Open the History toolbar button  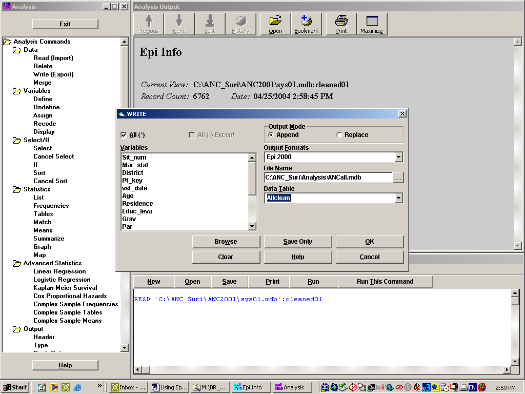[241, 24]
